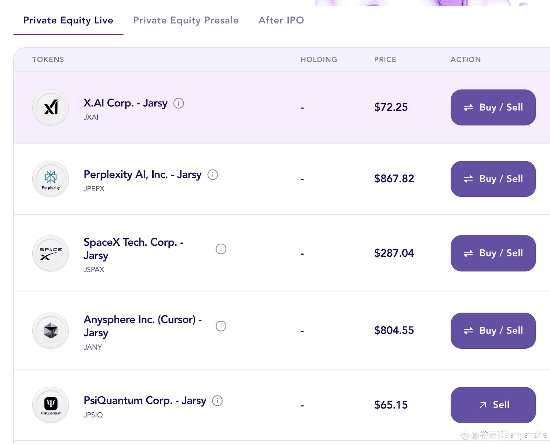This screenshot has height=444, width=550.
Task: Click the PsiQuantum token logo
Action: tap(51, 405)
